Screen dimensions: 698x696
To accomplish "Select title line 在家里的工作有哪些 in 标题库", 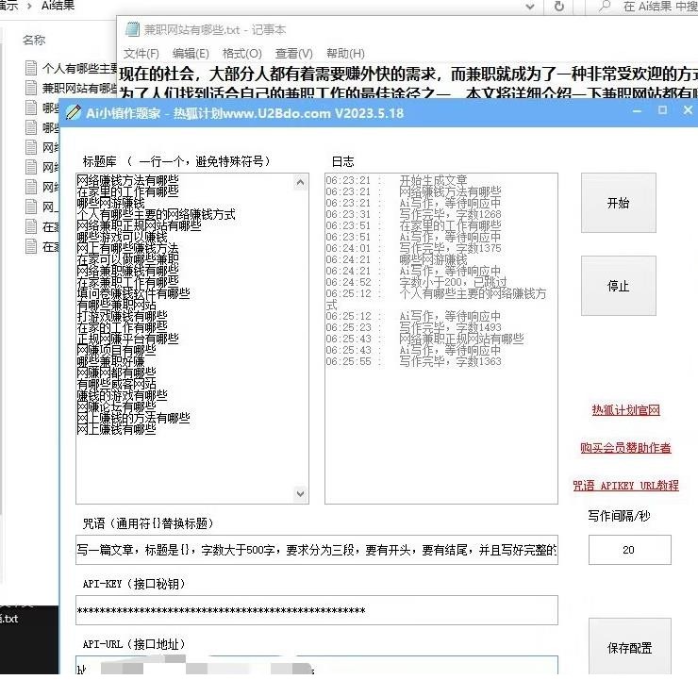I will click(x=127, y=191).
